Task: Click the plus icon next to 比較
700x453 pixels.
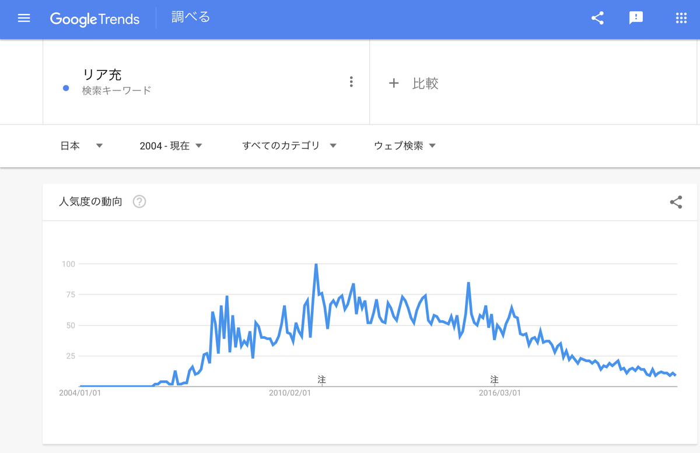Action: 394,83
